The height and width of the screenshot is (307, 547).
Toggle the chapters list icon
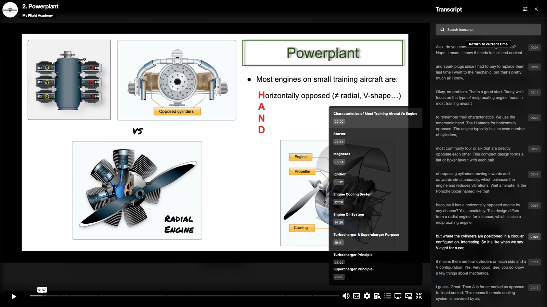click(387, 296)
